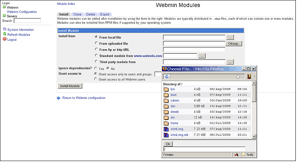298x164 pixels.
Task: Switch to the Install tab
Action: tap(64, 14)
